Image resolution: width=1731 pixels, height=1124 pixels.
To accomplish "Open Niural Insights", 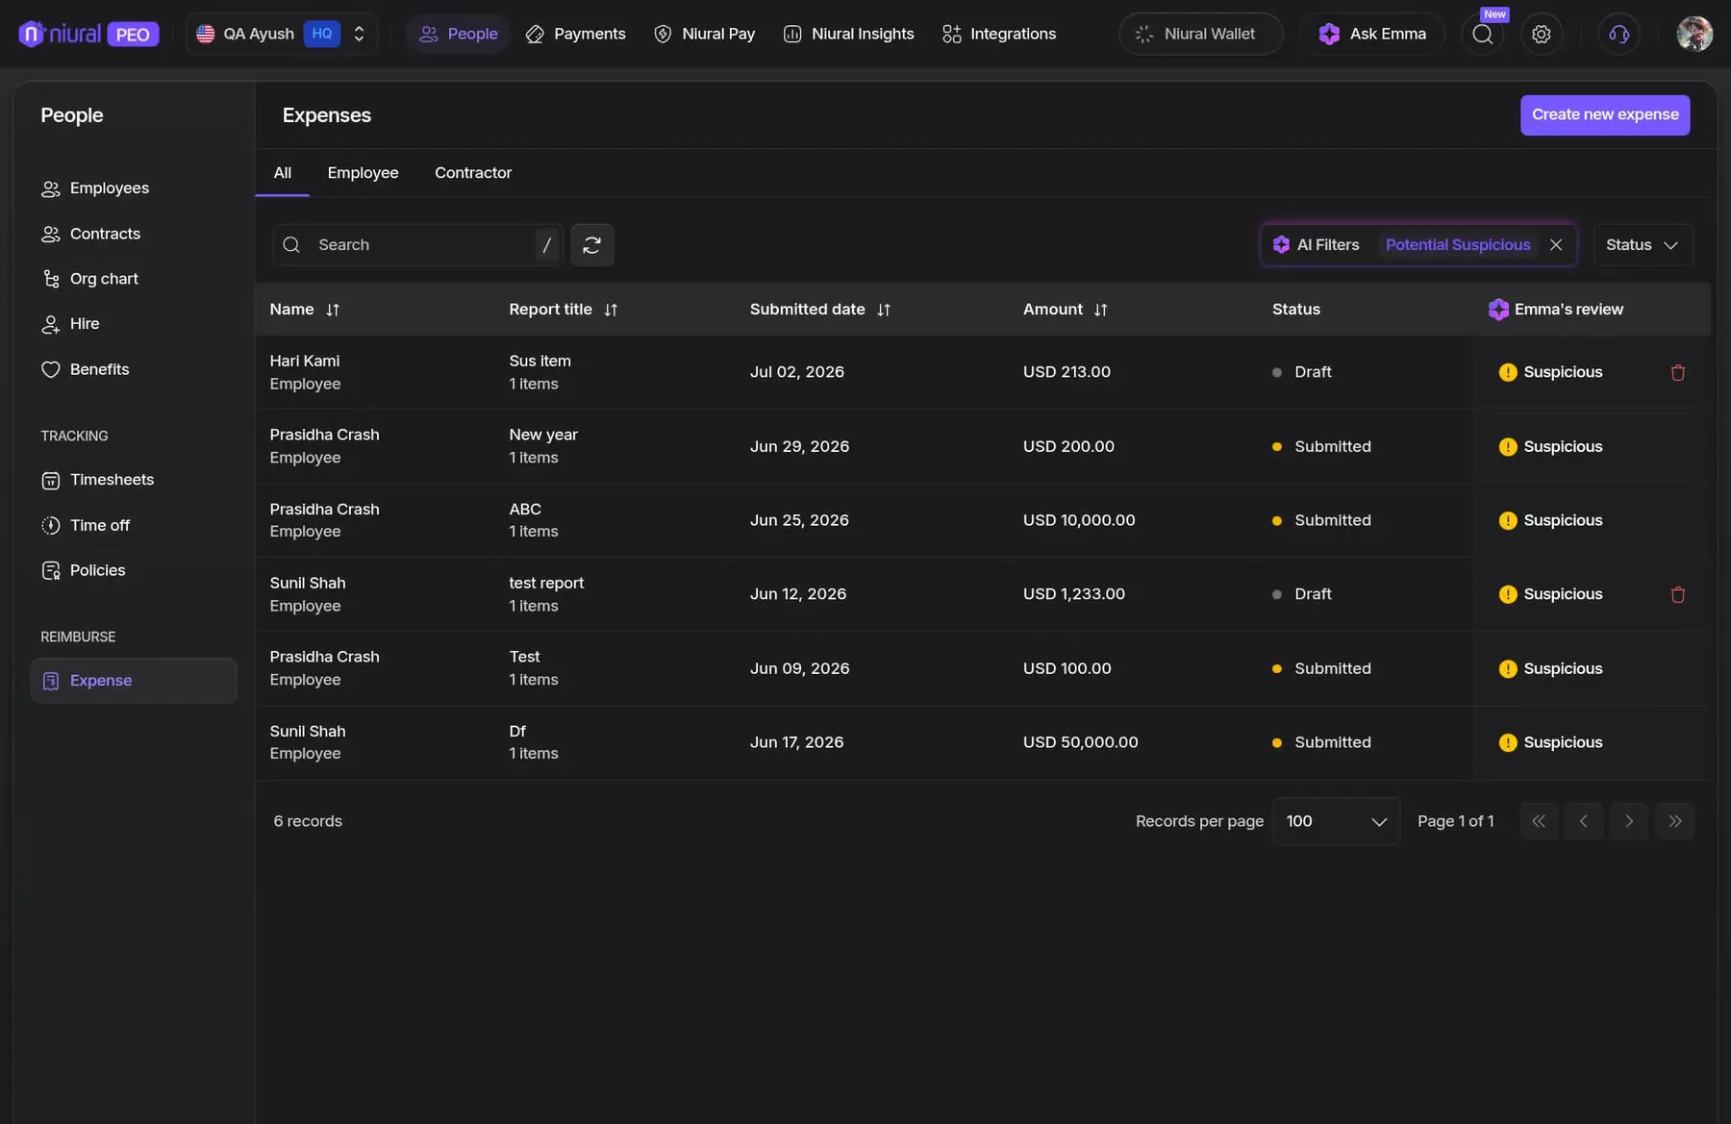I will [x=848, y=34].
